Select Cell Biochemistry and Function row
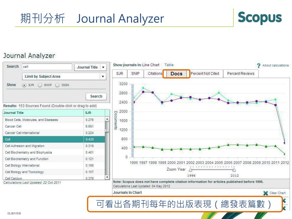The image size is (292, 219). [54, 159]
